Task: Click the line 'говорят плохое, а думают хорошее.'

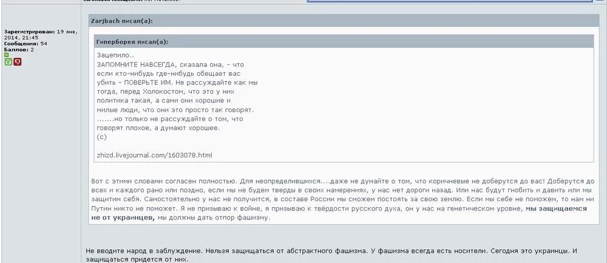Action: (158, 128)
